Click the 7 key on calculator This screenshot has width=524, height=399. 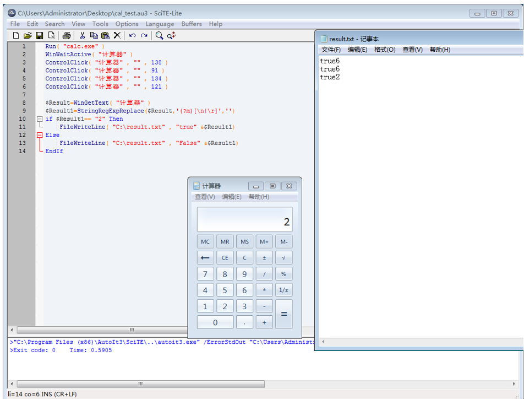[x=205, y=274]
